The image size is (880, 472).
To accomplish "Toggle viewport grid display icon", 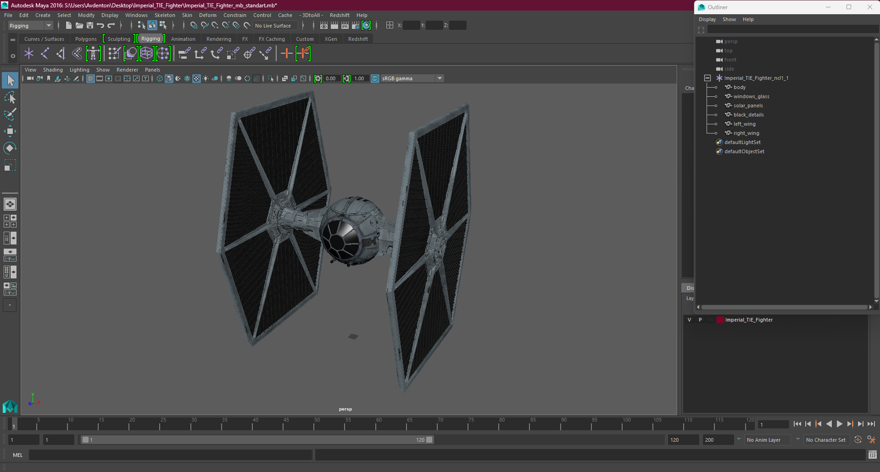I will coord(90,78).
